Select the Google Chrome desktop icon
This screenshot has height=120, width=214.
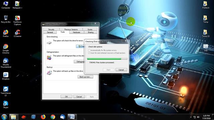click(x=6, y=49)
